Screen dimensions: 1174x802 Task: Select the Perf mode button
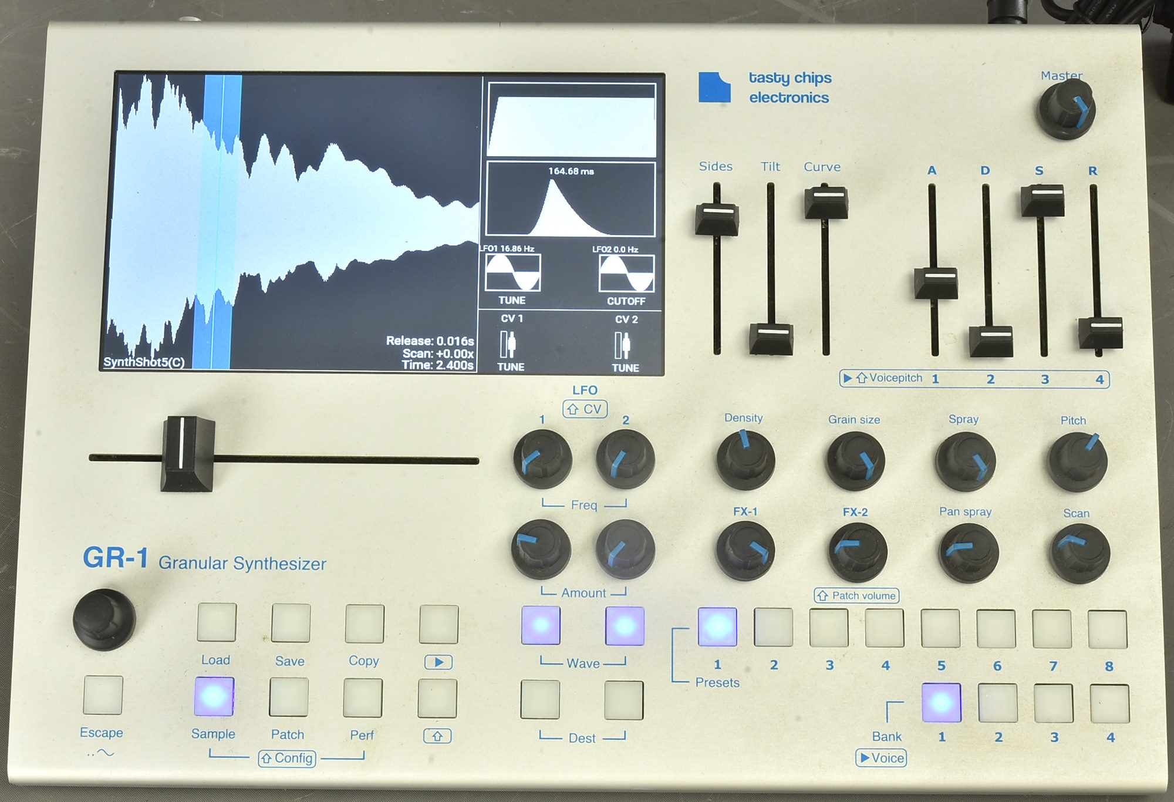click(x=363, y=698)
